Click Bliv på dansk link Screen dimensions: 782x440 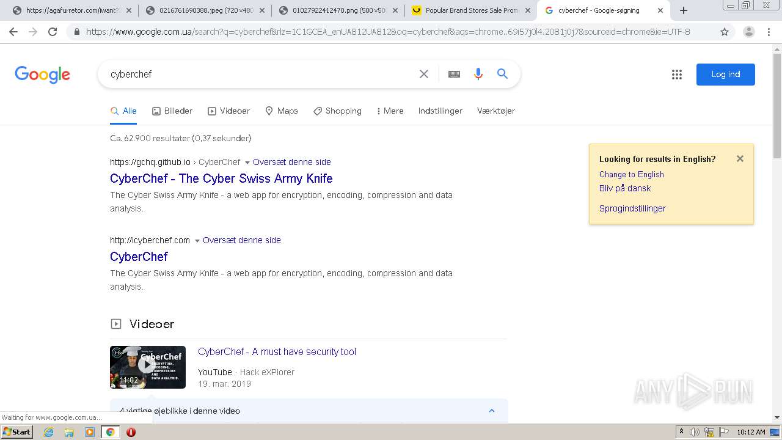point(625,188)
